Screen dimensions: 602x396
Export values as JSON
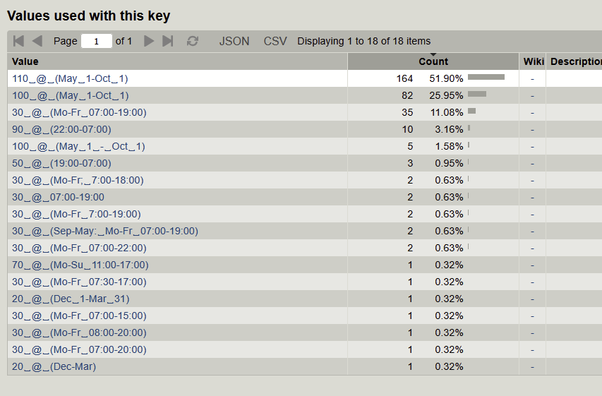(234, 41)
